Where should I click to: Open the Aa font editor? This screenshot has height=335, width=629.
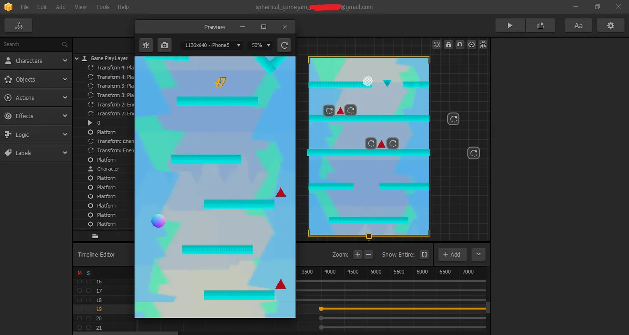point(578,26)
